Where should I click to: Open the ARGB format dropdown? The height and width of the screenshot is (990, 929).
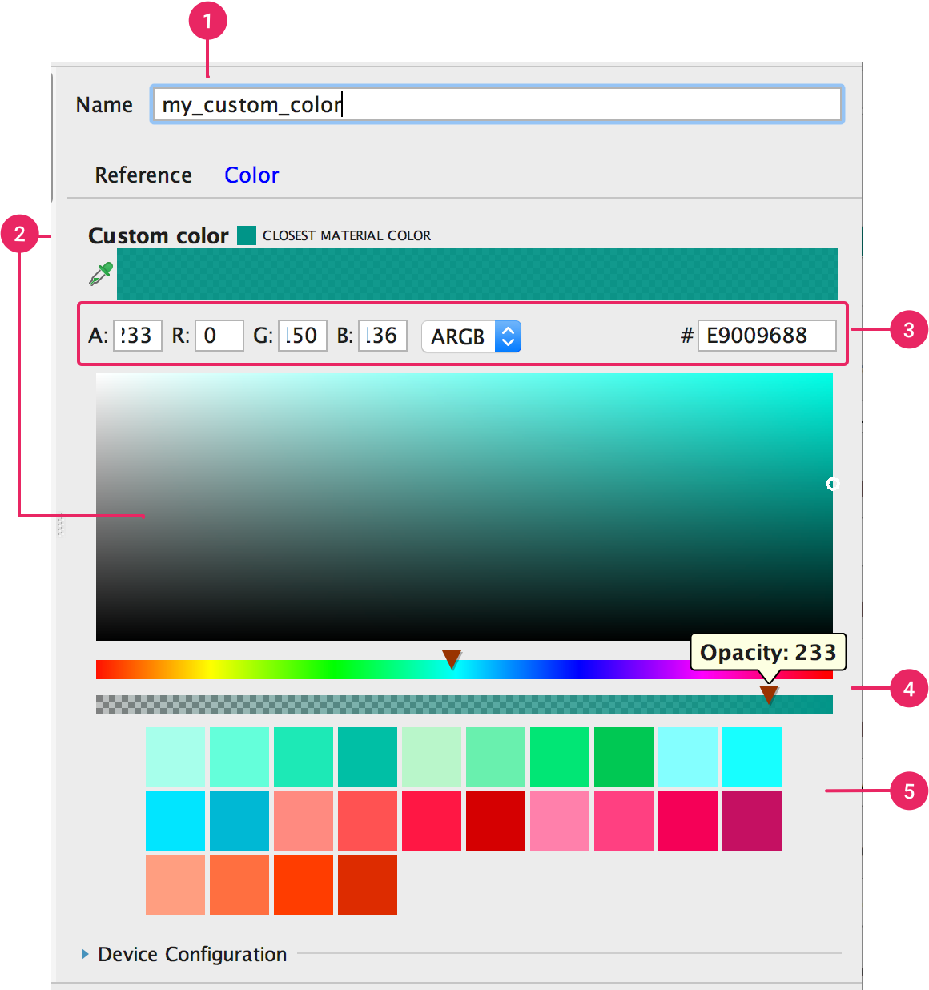(x=471, y=336)
